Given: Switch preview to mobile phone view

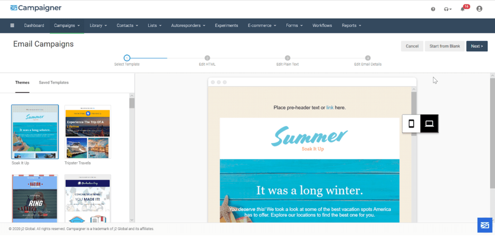Looking at the screenshot, I should 411,123.
